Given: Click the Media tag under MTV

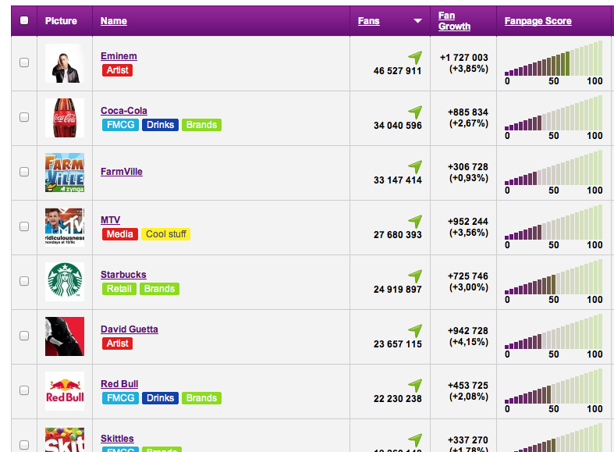Looking at the screenshot, I should (x=120, y=234).
